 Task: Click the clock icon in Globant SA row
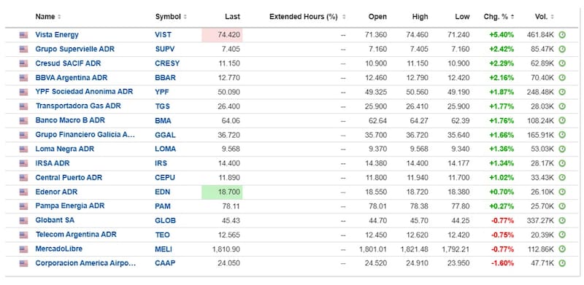[562, 221]
